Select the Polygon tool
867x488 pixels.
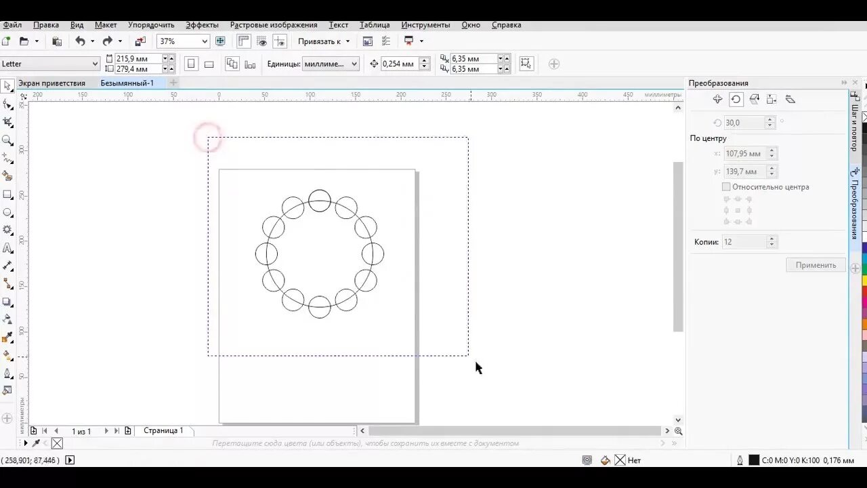7,230
